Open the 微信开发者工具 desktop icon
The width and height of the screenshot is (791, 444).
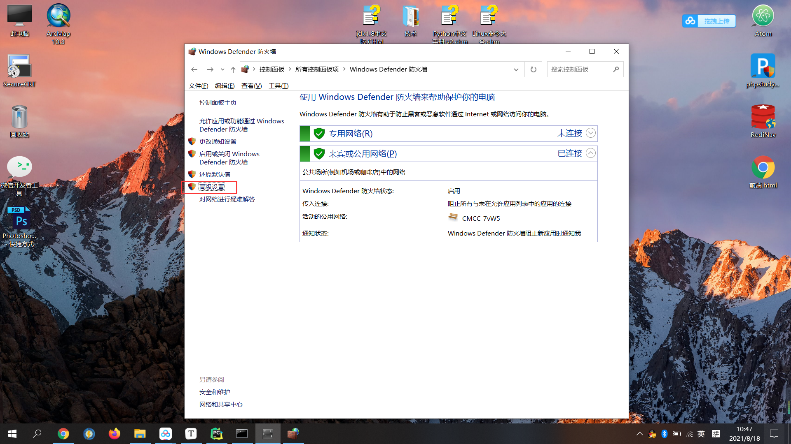19,166
